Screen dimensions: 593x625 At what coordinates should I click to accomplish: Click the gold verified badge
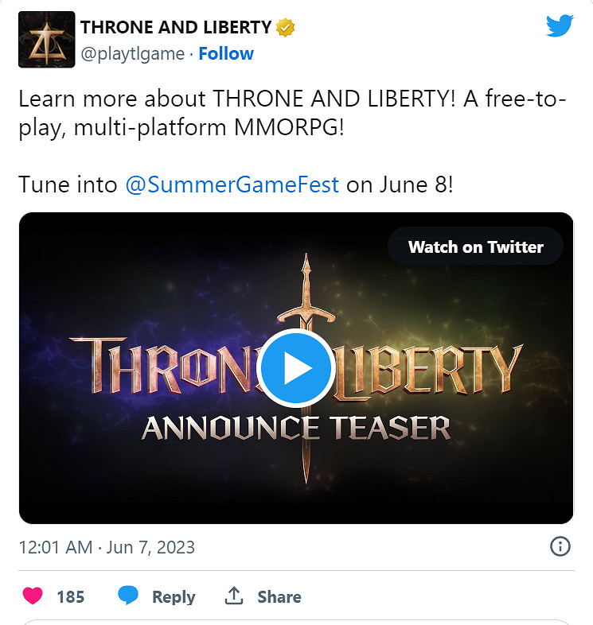pos(285,28)
